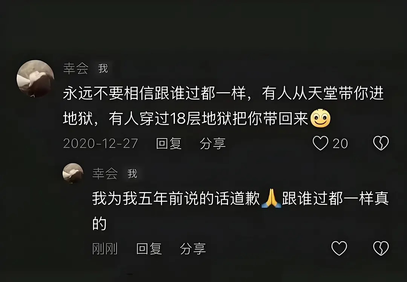407x282 pixels.
Task: Dislike the 2020-12-27 comment with broken heart
Action: click(381, 143)
